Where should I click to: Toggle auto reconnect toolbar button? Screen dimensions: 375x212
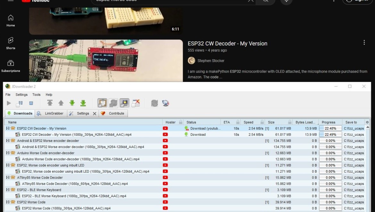(x=113, y=103)
